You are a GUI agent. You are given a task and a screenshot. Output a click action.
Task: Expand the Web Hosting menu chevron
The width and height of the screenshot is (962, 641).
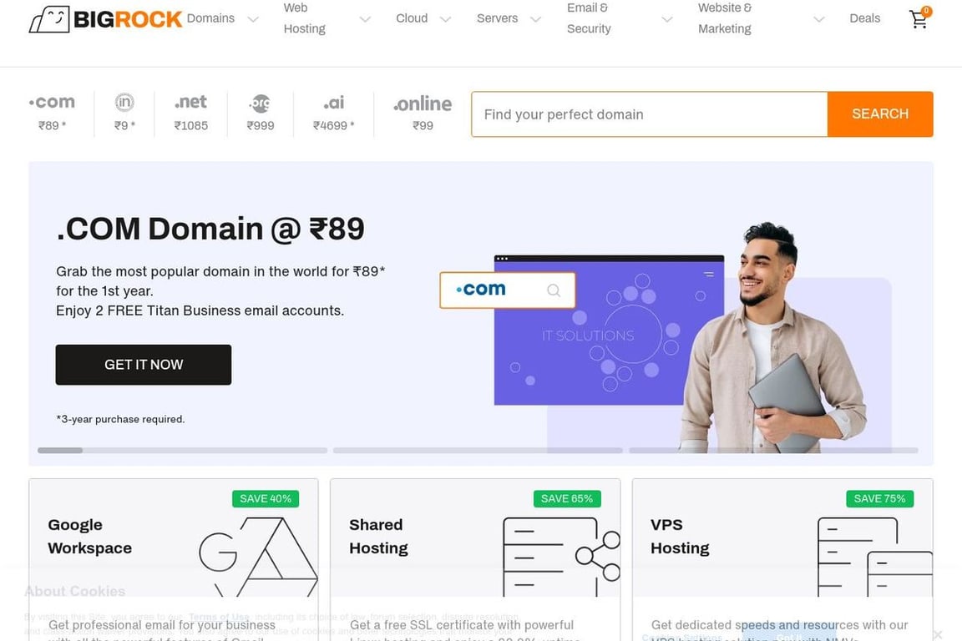(x=365, y=20)
